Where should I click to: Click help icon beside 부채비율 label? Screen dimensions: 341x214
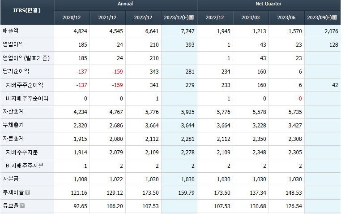[27, 192]
